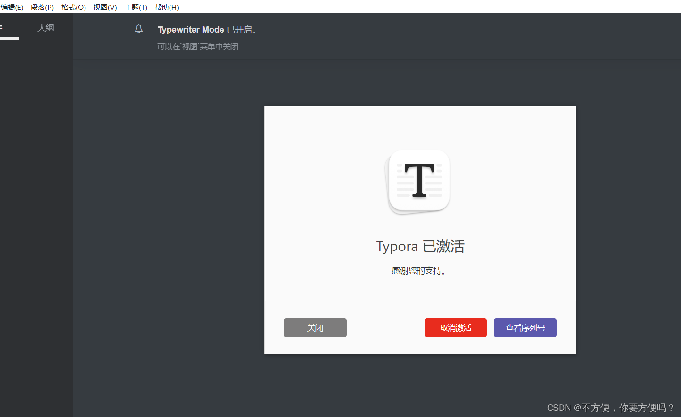The height and width of the screenshot is (417, 681).
Task: Open the 主题(T) menu
Action: pos(136,7)
